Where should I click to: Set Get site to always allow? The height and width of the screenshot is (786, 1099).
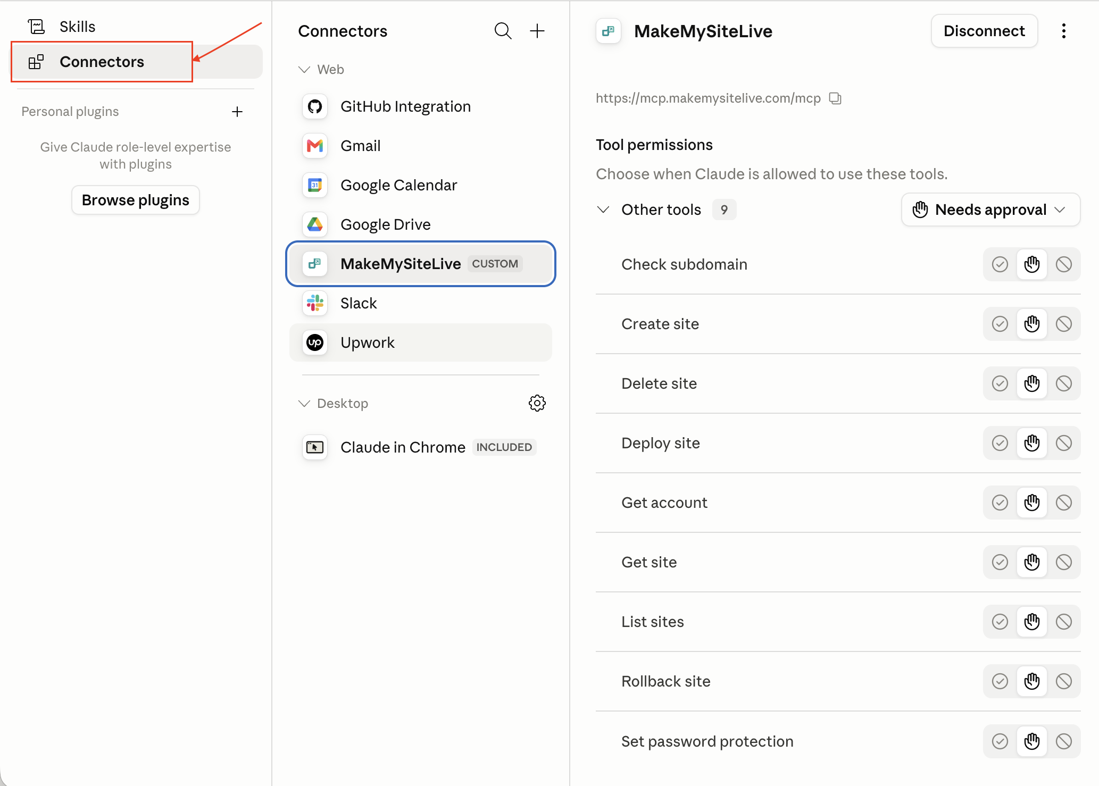coord(1000,562)
